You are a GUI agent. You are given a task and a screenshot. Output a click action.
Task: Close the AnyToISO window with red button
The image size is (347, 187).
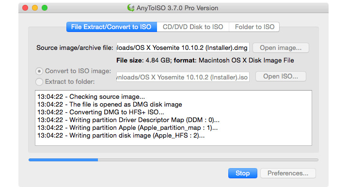click(25, 8)
